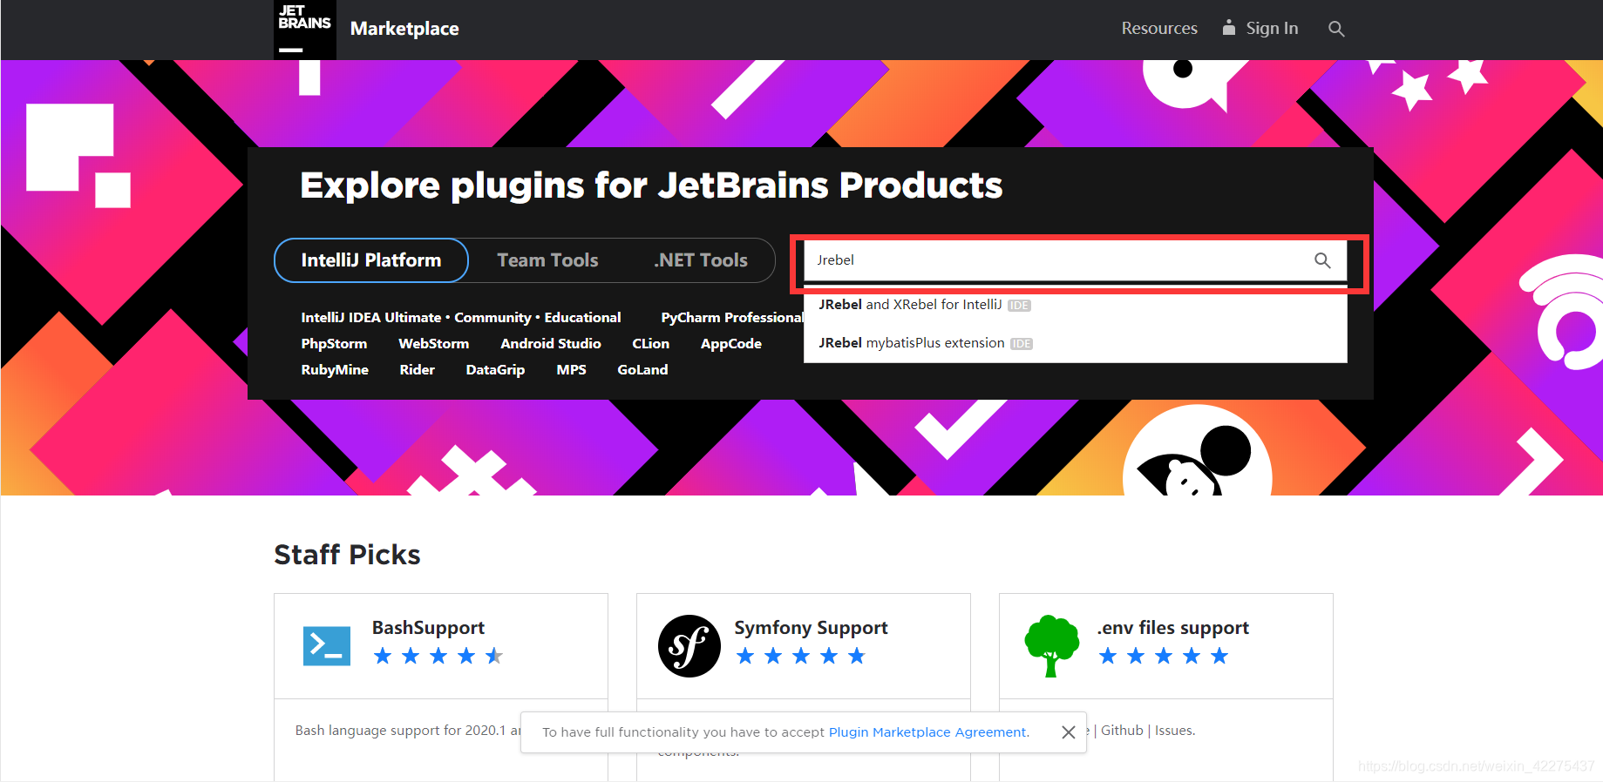
Task: Choose JRebel and XRebel for IntelliJ suggestion
Action: (x=1076, y=305)
